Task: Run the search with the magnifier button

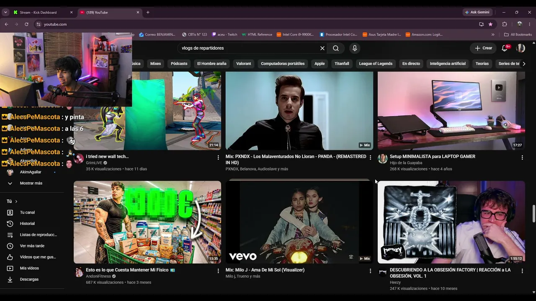Action: (336, 48)
